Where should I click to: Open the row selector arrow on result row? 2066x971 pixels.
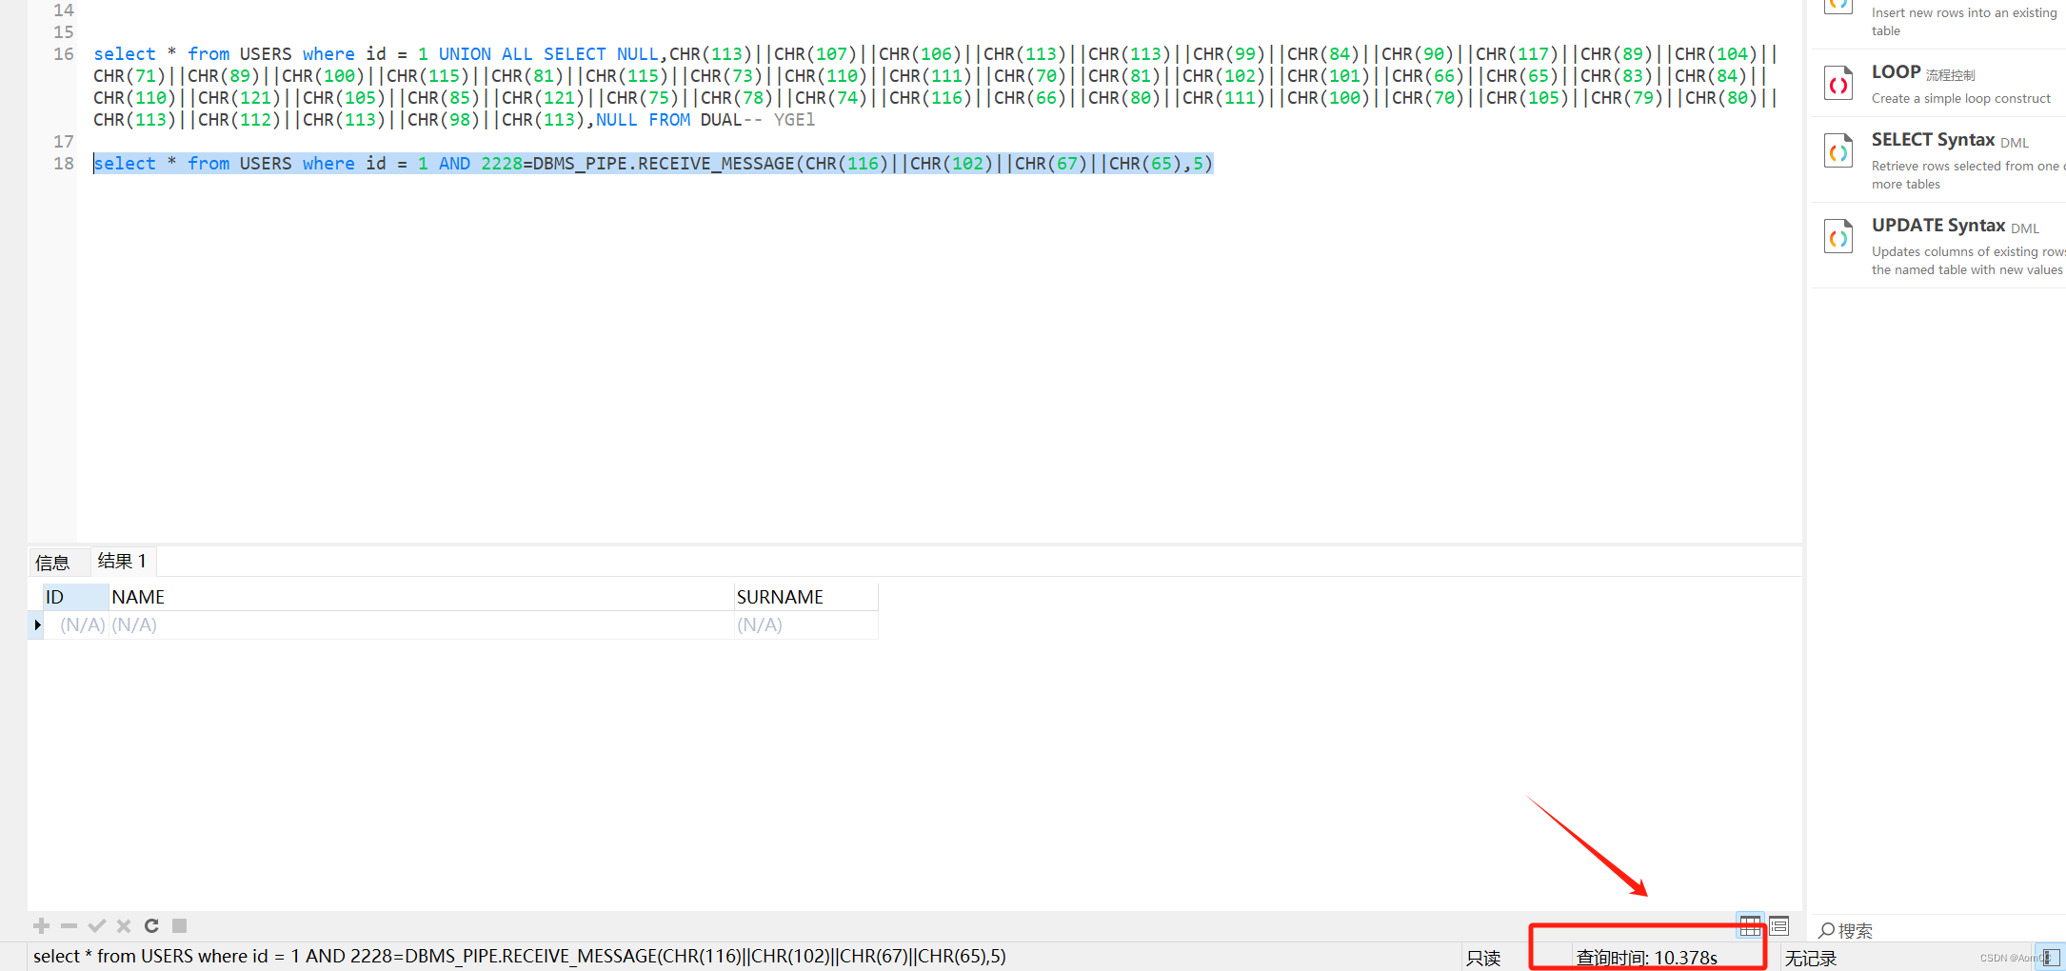[36, 624]
